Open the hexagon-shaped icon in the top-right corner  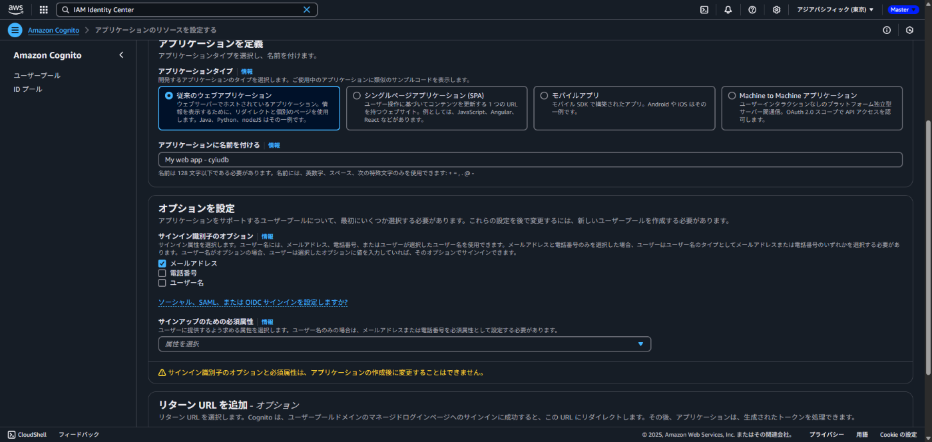(910, 30)
